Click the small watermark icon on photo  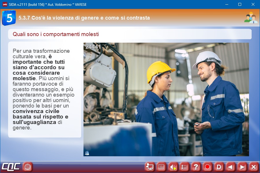tap(87, 153)
